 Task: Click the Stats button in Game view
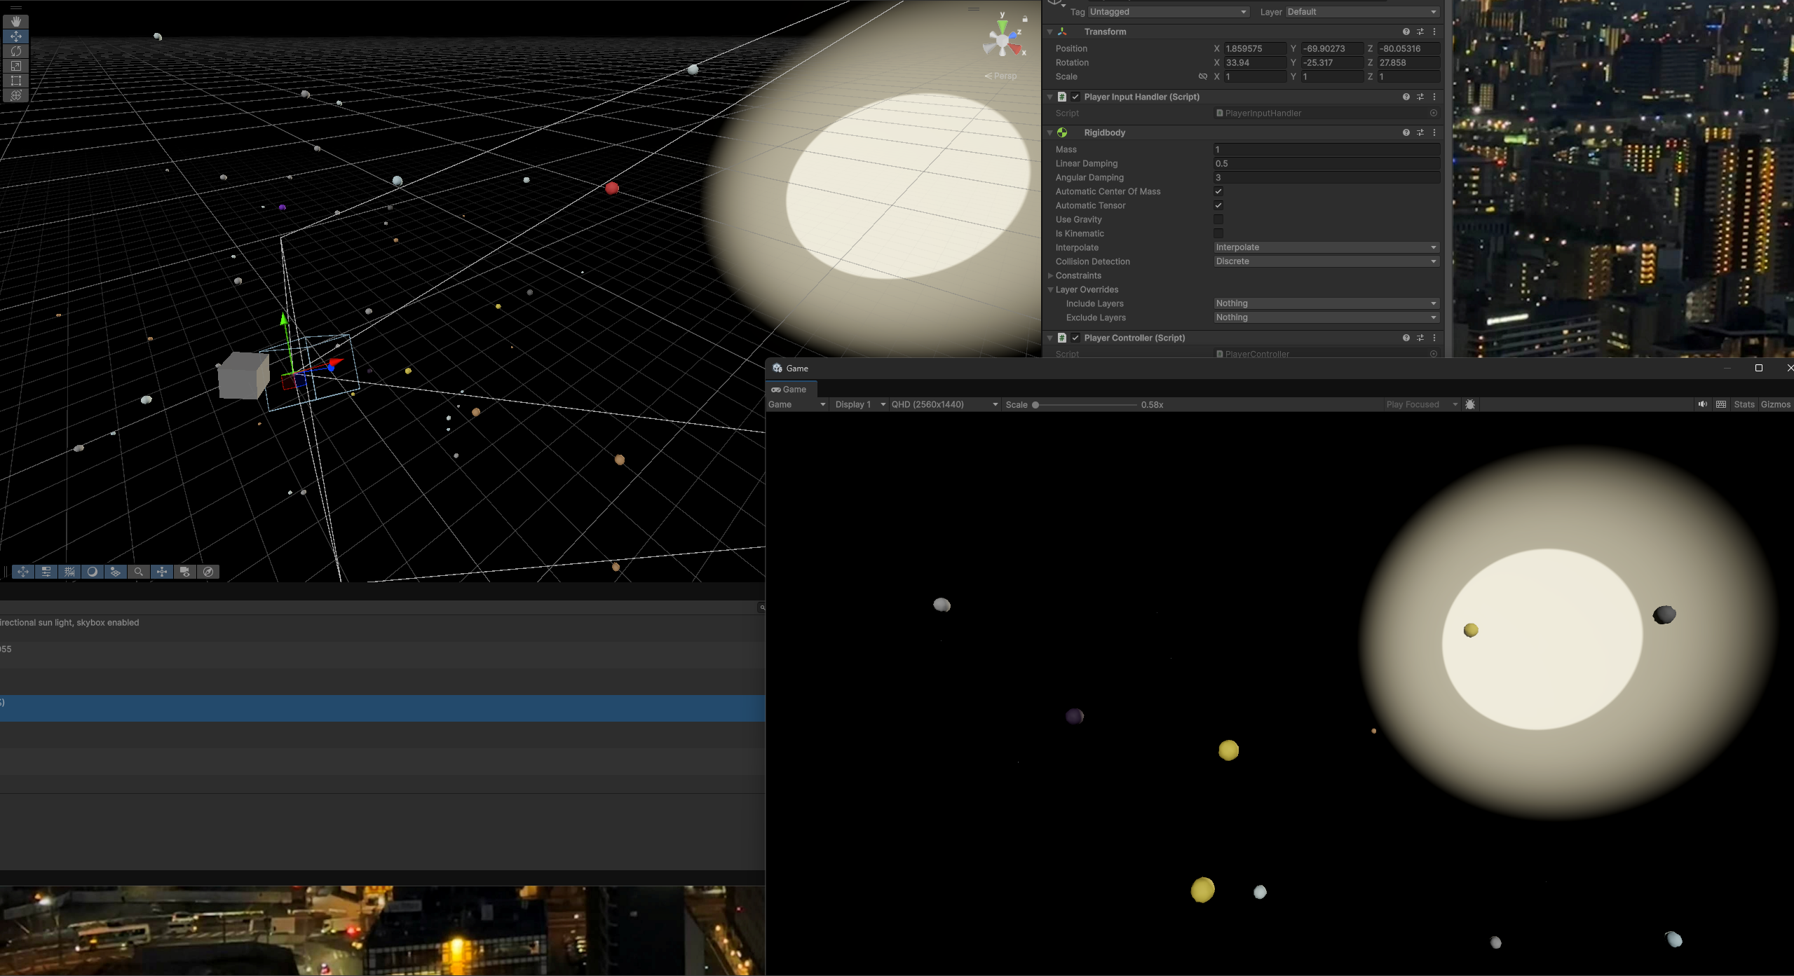(1744, 404)
